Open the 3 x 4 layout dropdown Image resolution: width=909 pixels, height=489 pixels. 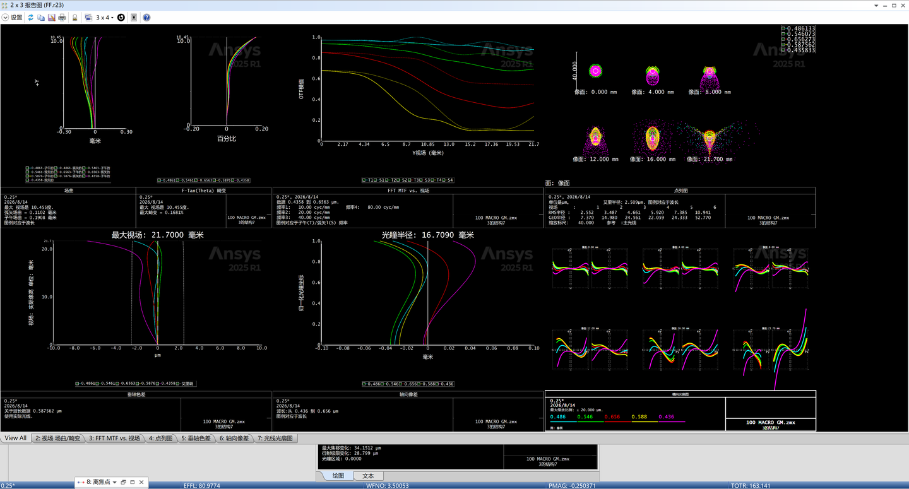click(x=104, y=18)
